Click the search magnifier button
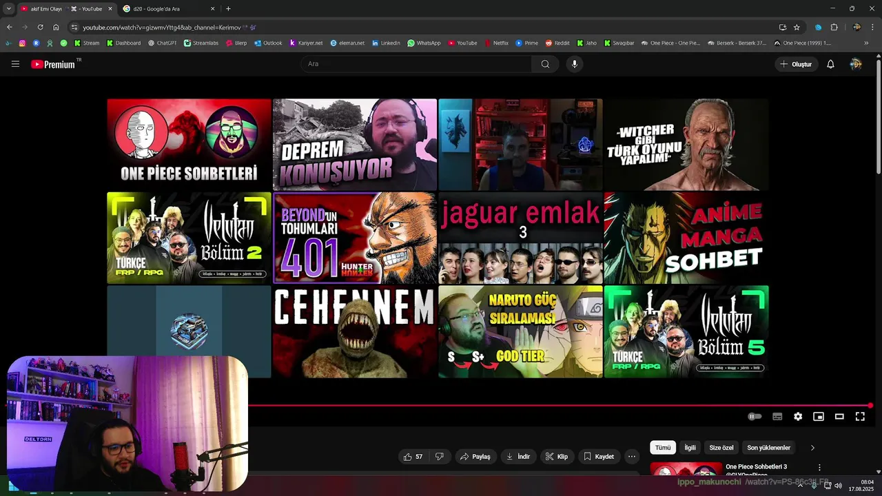Screen dimensions: 882x496 (545, 64)
